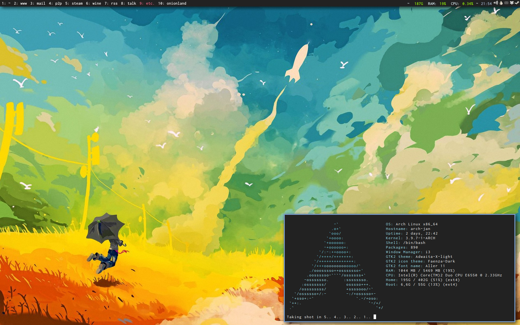This screenshot has width=520, height=325.
Task: Click the 'Uptime: 2 days, 22:42' line
Action: (412, 233)
